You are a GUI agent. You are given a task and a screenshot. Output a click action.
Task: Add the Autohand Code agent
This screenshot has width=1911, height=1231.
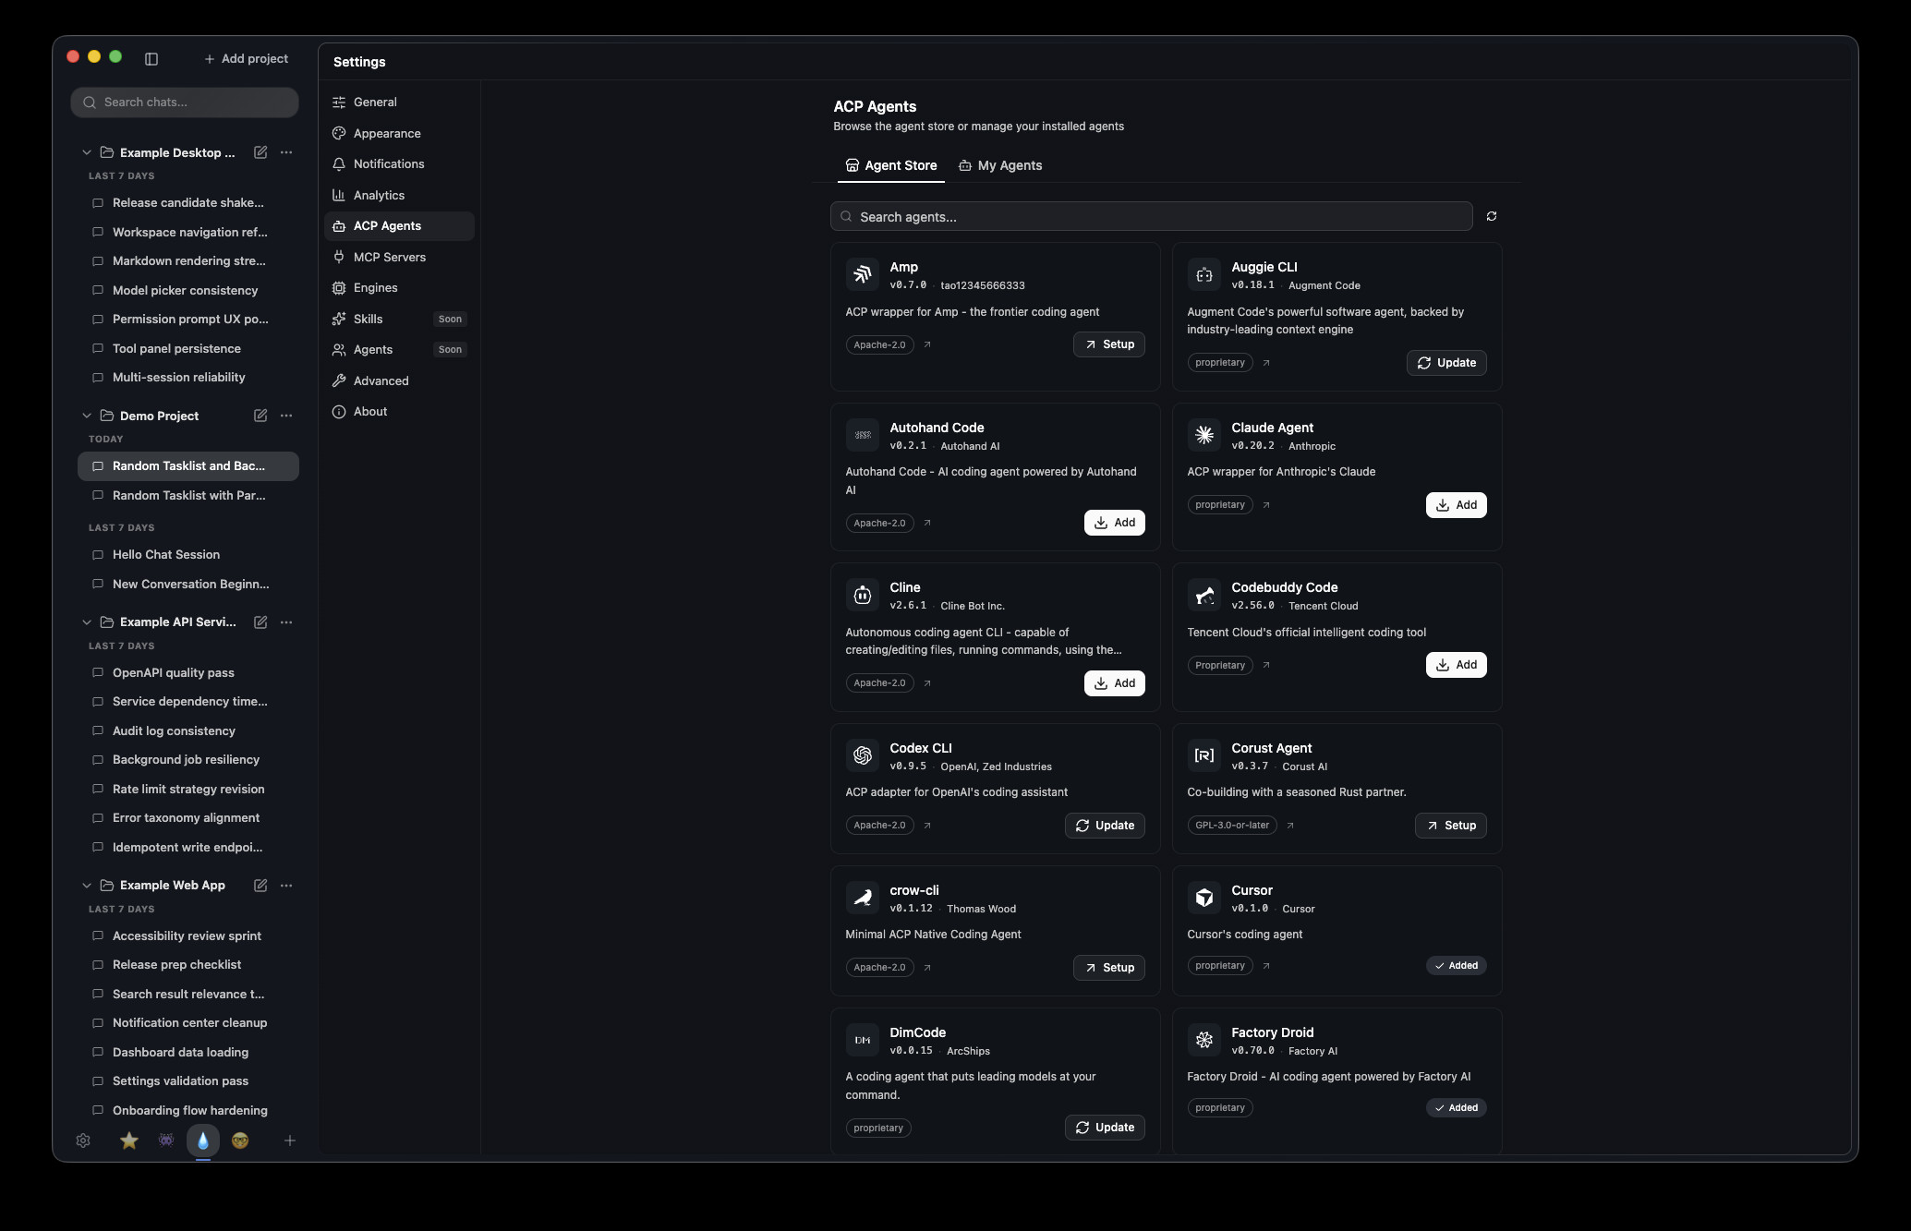[x=1115, y=523]
